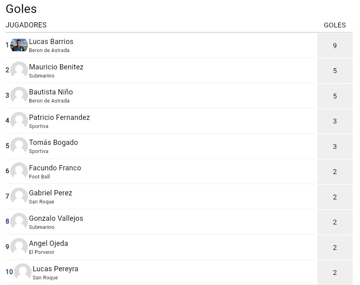Image resolution: width=360 pixels, height=285 pixels.
Task: Select Gabriel Perez avatar icon
Action: click(19, 196)
